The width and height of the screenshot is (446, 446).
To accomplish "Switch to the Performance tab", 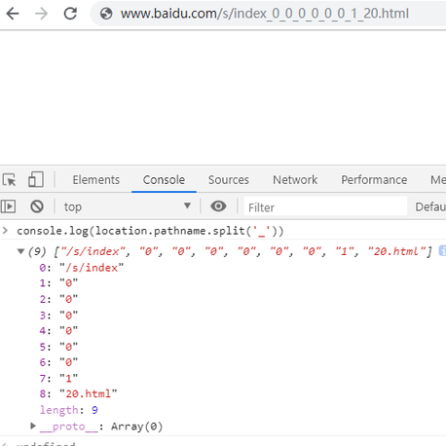I will (374, 180).
